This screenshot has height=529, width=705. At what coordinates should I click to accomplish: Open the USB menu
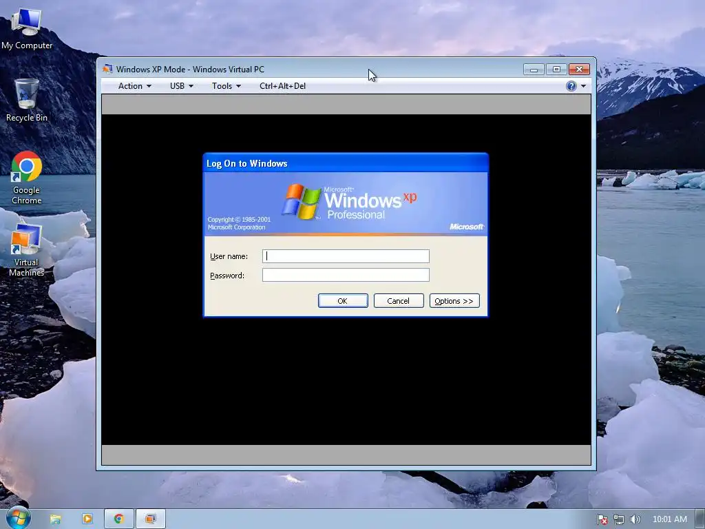181,86
